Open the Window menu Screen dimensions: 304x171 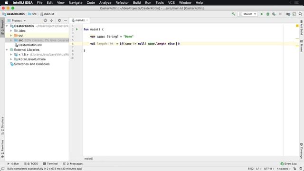(185, 3)
